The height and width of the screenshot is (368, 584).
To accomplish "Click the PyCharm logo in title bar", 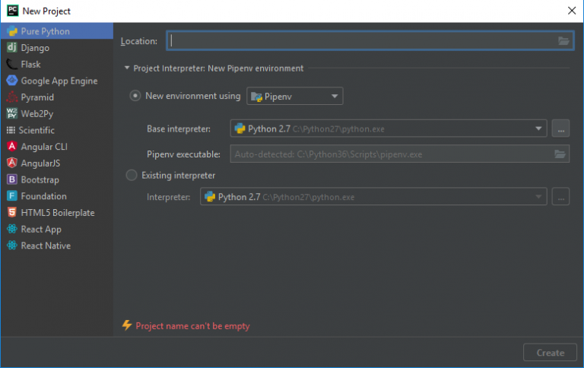I will (13, 11).
